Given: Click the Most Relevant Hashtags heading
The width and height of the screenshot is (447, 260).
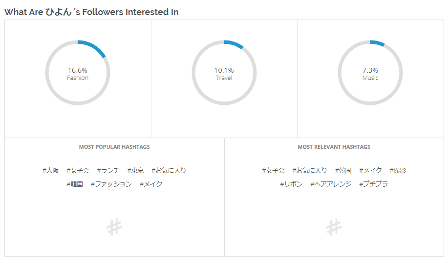Looking at the screenshot, I should 334,147.
